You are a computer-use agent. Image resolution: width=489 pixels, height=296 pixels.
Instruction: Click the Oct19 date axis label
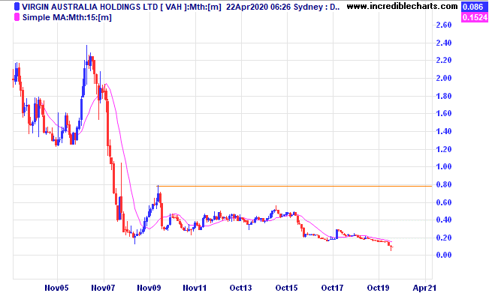point(379,288)
